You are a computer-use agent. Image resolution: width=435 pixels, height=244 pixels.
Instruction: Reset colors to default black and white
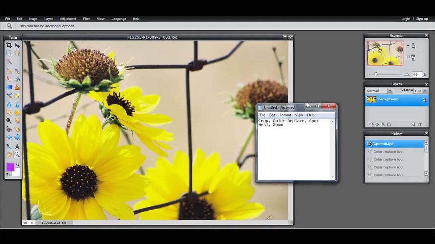click(8, 174)
